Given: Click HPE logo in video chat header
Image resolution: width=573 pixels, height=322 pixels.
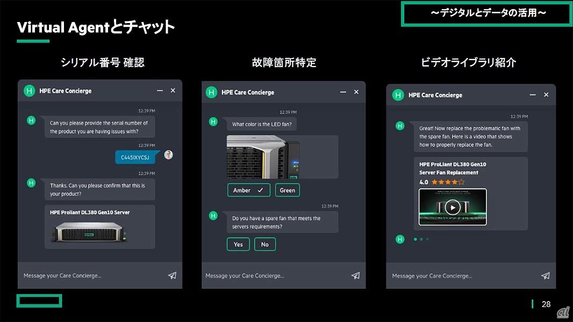Looking at the screenshot, I should point(398,95).
